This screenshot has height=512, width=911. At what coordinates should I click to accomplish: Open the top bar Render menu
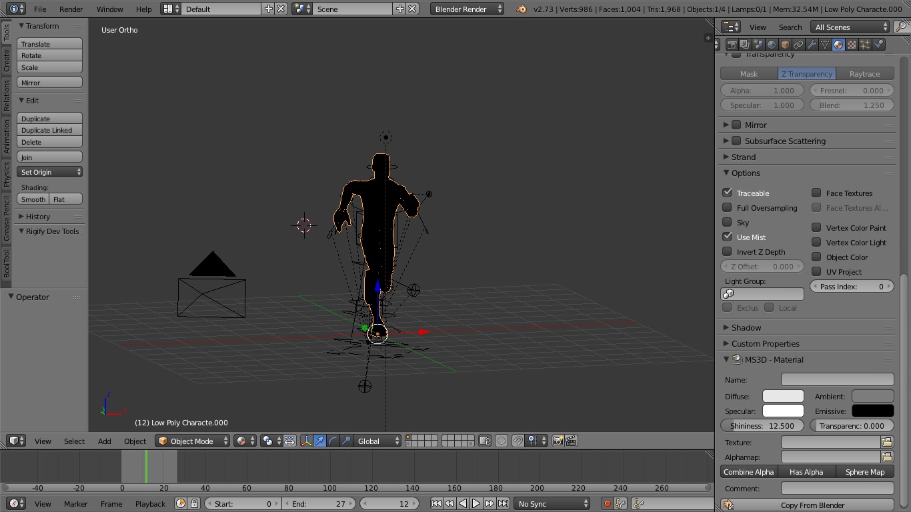(x=71, y=9)
